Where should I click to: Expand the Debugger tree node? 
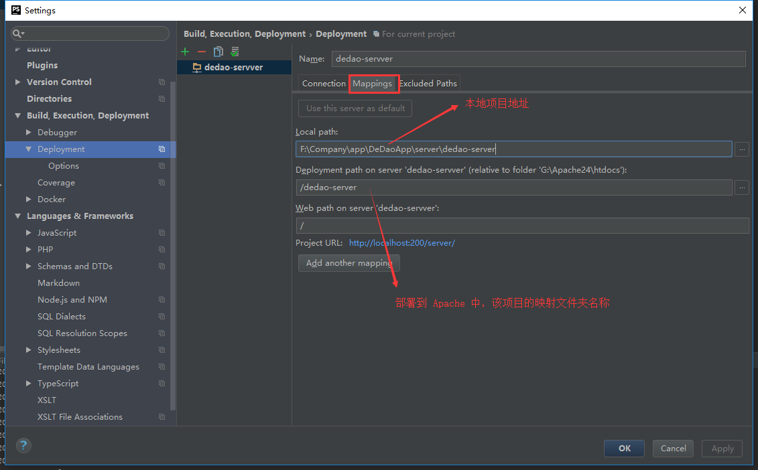click(x=29, y=133)
